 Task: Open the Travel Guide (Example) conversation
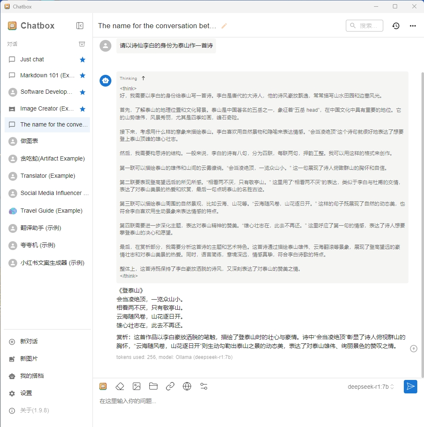47,211
